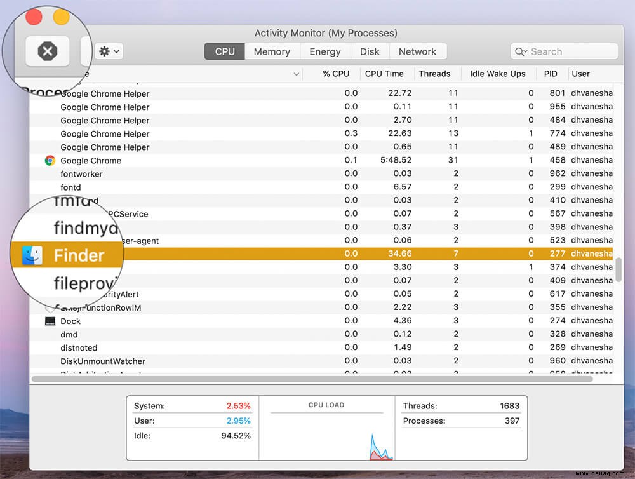Click the Search magnifier icon
Image resolution: width=635 pixels, height=479 pixels.
click(x=521, y=51)
